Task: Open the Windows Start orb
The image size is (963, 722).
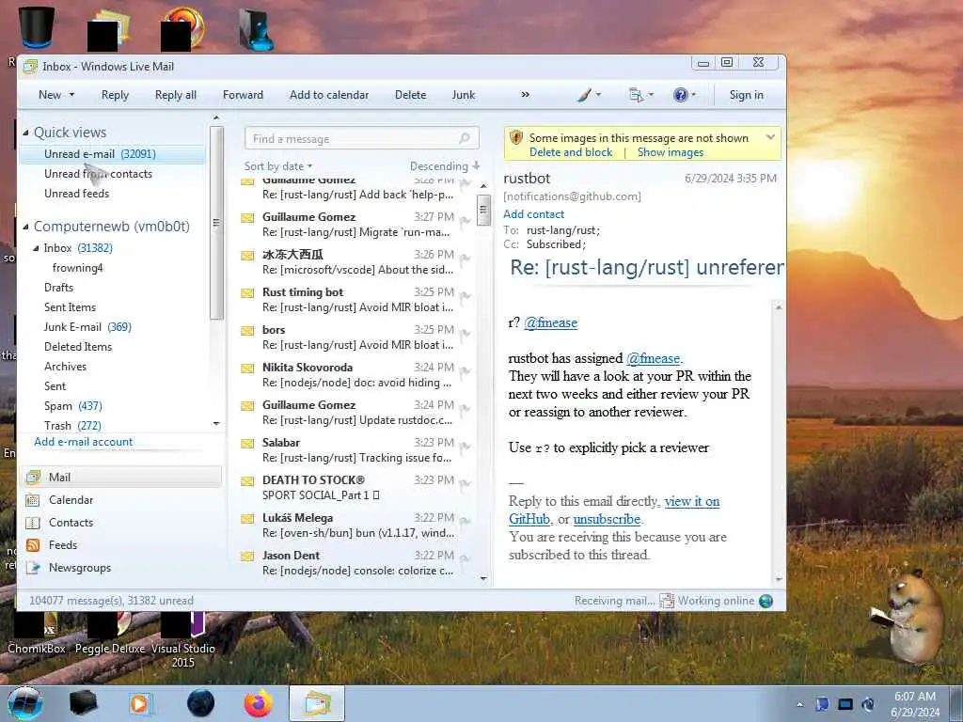Action: point(25,703)
